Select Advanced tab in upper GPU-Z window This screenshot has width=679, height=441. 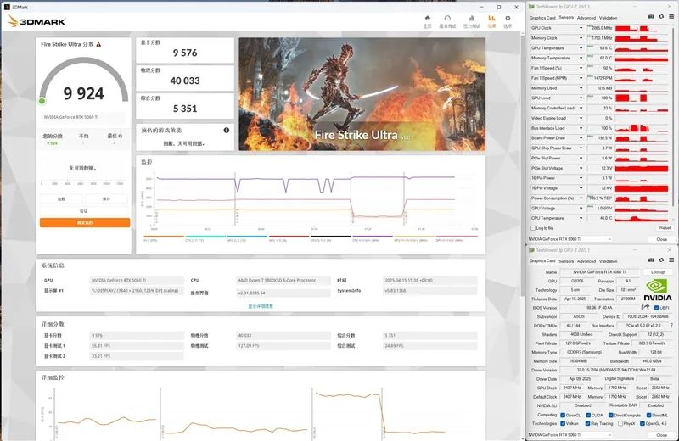(586, 18)
